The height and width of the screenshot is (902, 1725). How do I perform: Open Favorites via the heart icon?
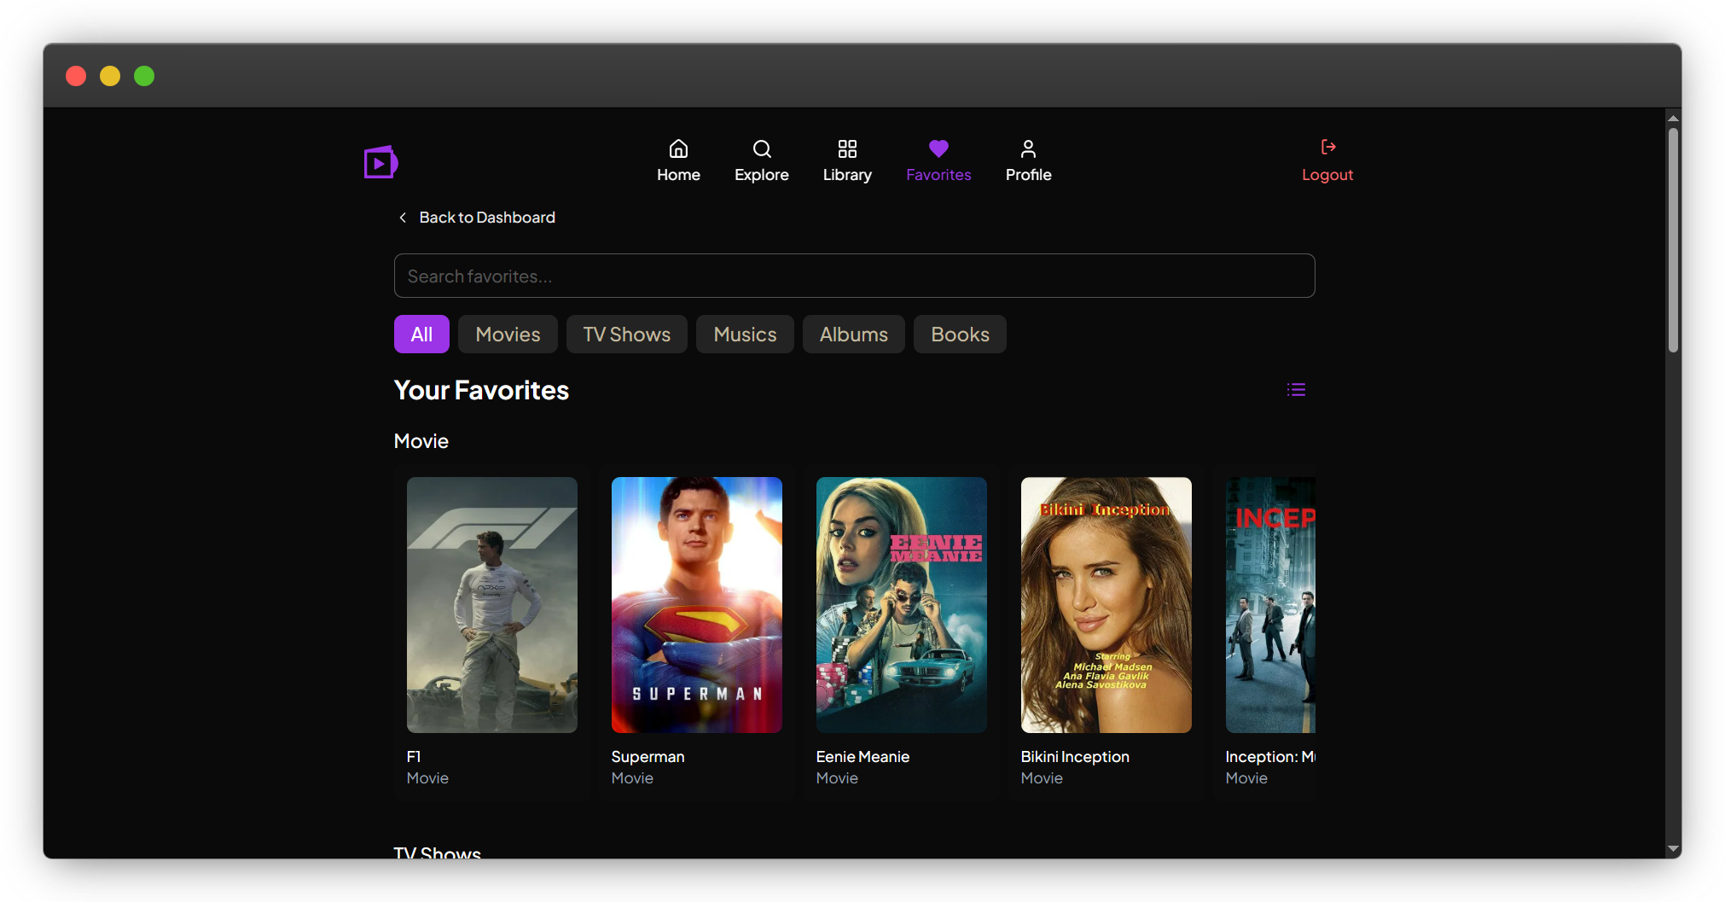(x=938, y=148)
